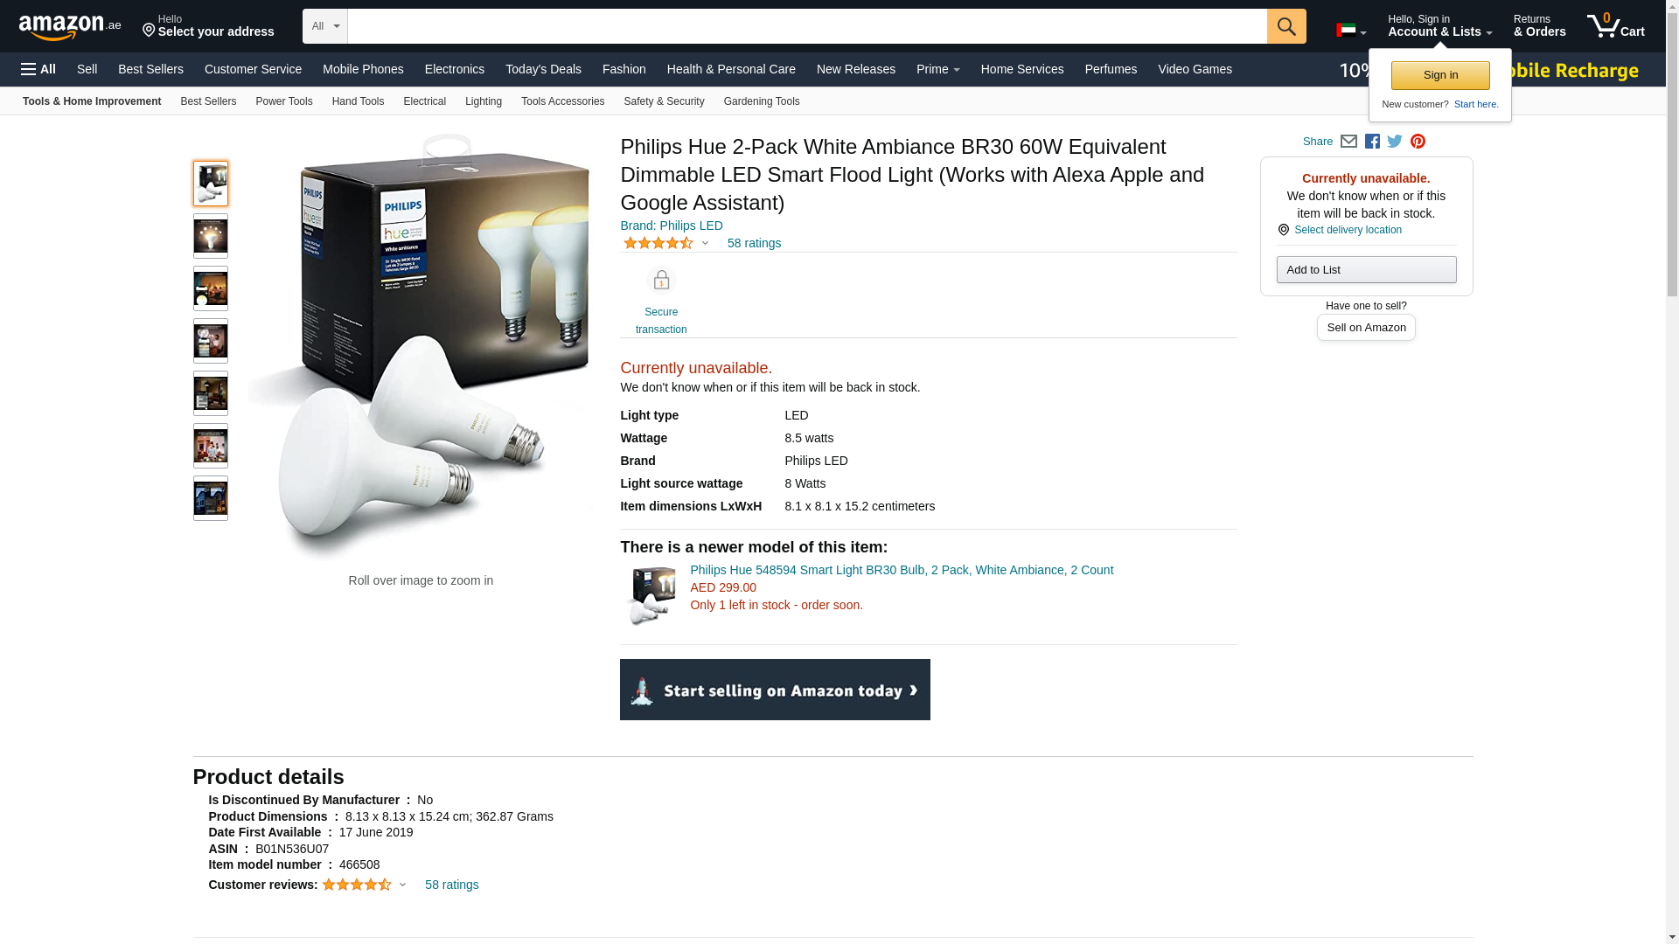Select the second product thumbnail image
Viewport: 1679px width, 944px height.
211,236
